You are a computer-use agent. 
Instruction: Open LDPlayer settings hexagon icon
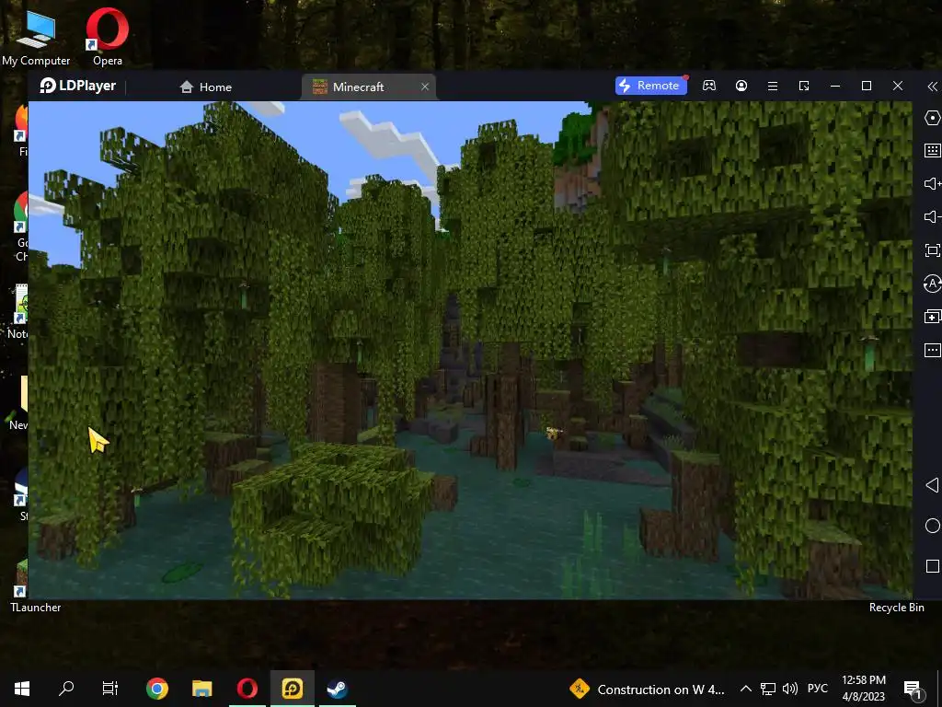coord(933,118)
